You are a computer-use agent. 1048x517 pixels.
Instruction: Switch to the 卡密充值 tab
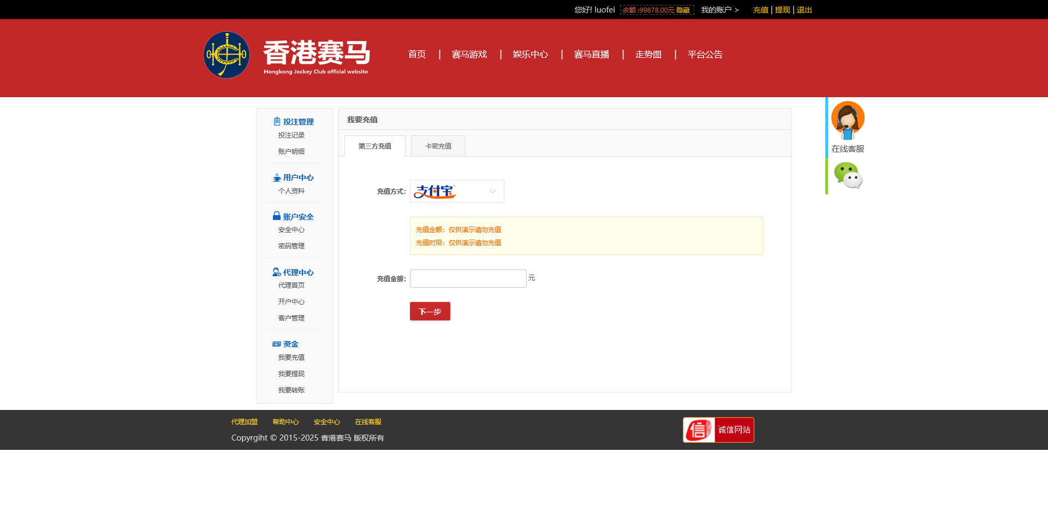pyautogui.click(x=438, y=146)
